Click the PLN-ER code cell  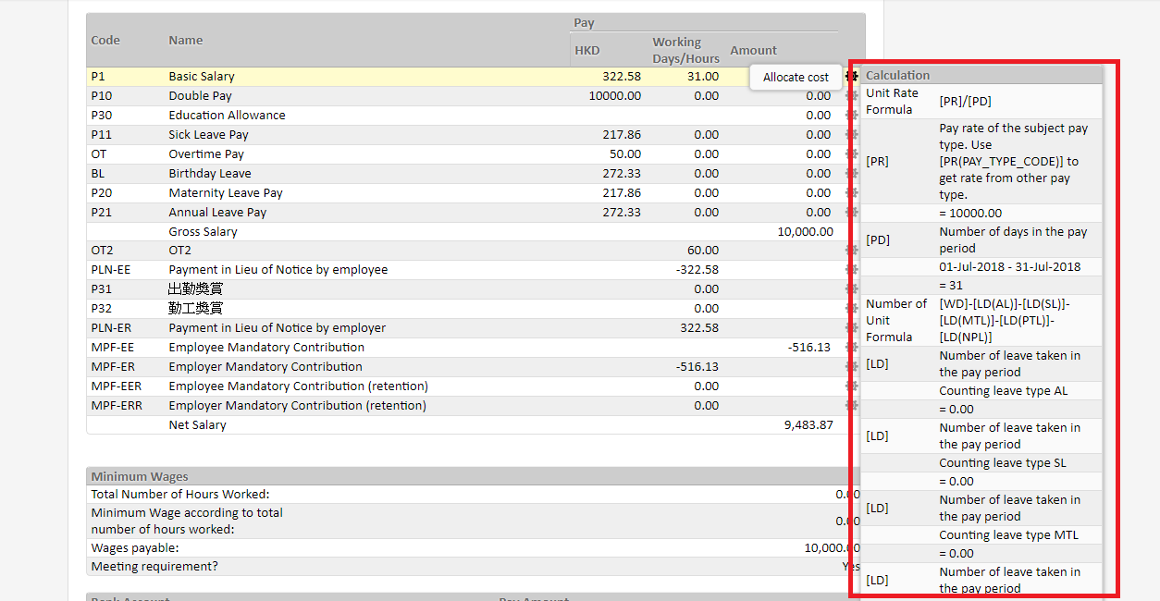click(111, 328)
